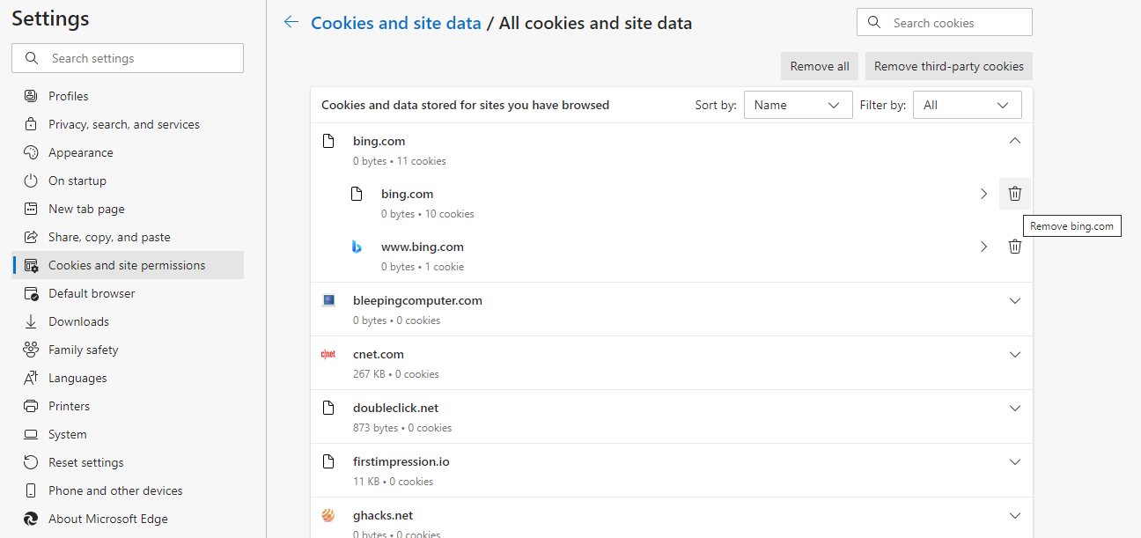
Task: Click the '873 bytes • 0 cookies' text
Action: pos(402,428)
